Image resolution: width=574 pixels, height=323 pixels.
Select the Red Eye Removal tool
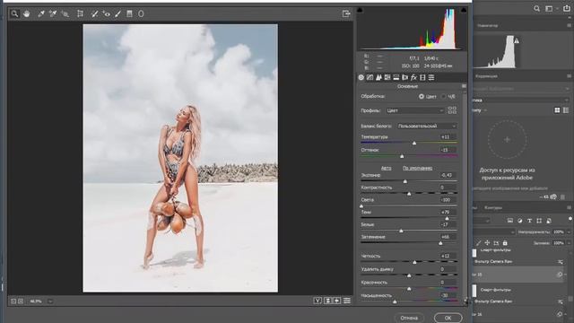click(107, 14)
